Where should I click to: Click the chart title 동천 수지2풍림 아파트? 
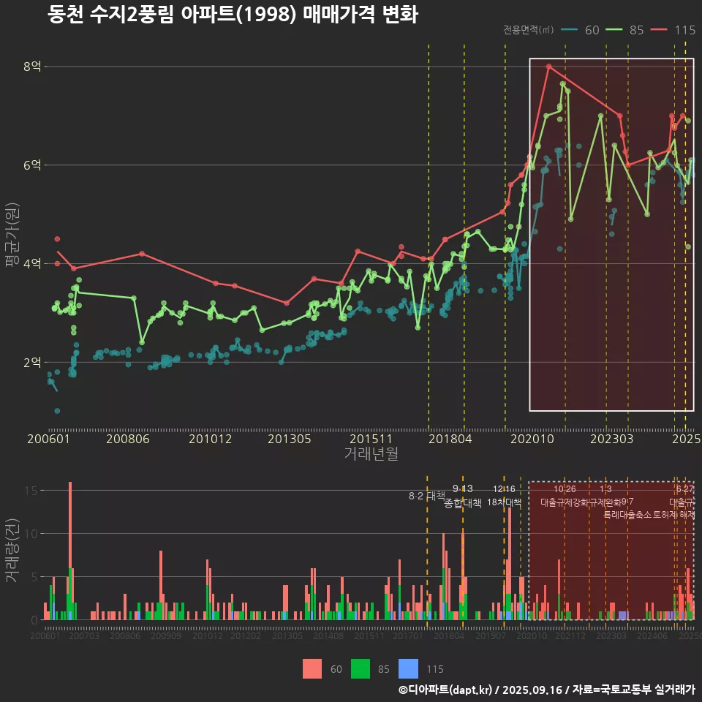click(233, 15)
